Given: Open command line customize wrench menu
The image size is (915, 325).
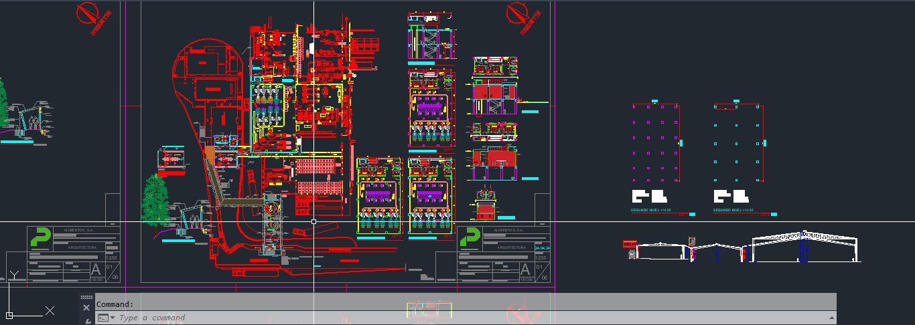Looking at the screenshot, I should pyautogui.click(x=87, y=321).
